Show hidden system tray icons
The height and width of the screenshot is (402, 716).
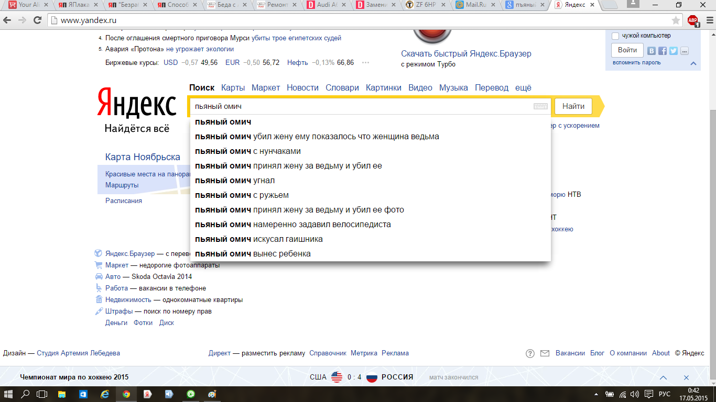click(x=596, y=394)
